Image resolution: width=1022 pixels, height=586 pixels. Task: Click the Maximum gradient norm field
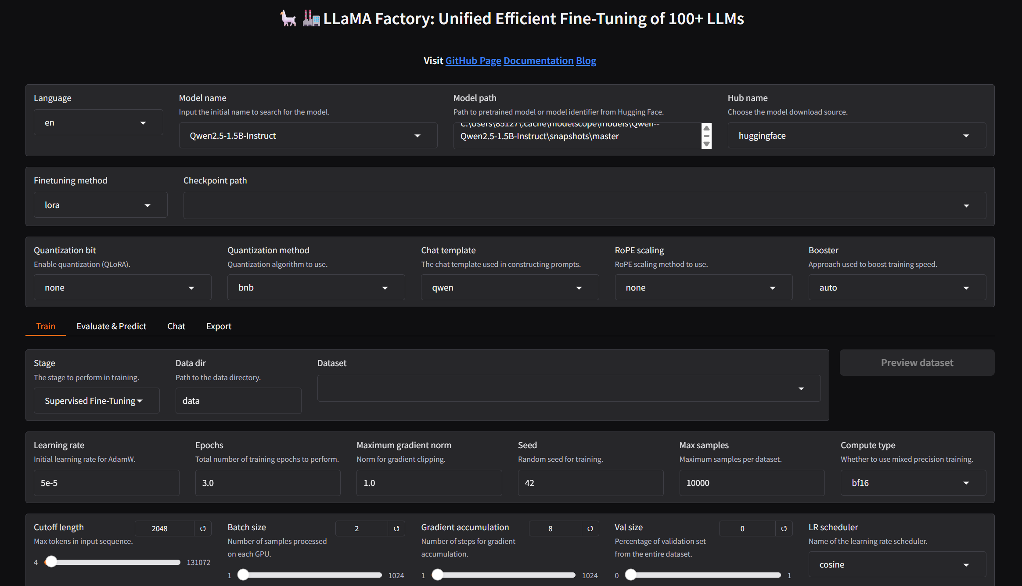pyautogui.click(x=429, y=483)
